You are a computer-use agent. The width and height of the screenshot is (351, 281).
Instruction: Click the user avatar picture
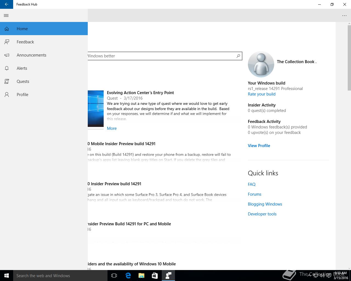tap(261, 64)
